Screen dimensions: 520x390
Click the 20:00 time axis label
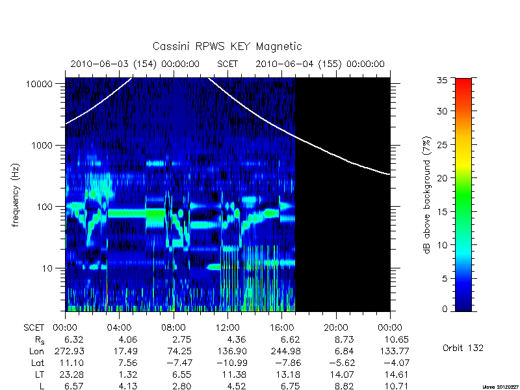pos(335,328)
